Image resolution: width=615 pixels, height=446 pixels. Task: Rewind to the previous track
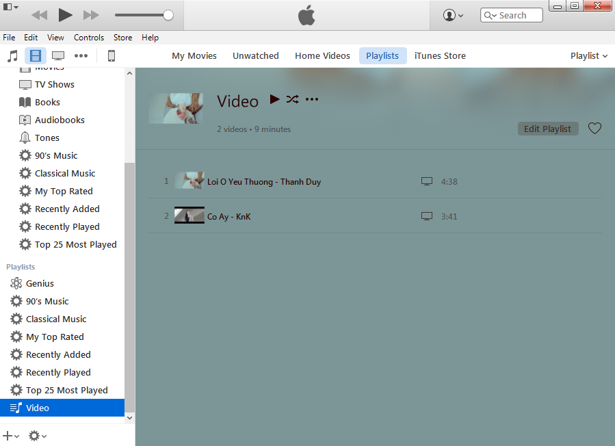[x=40, y=15]
